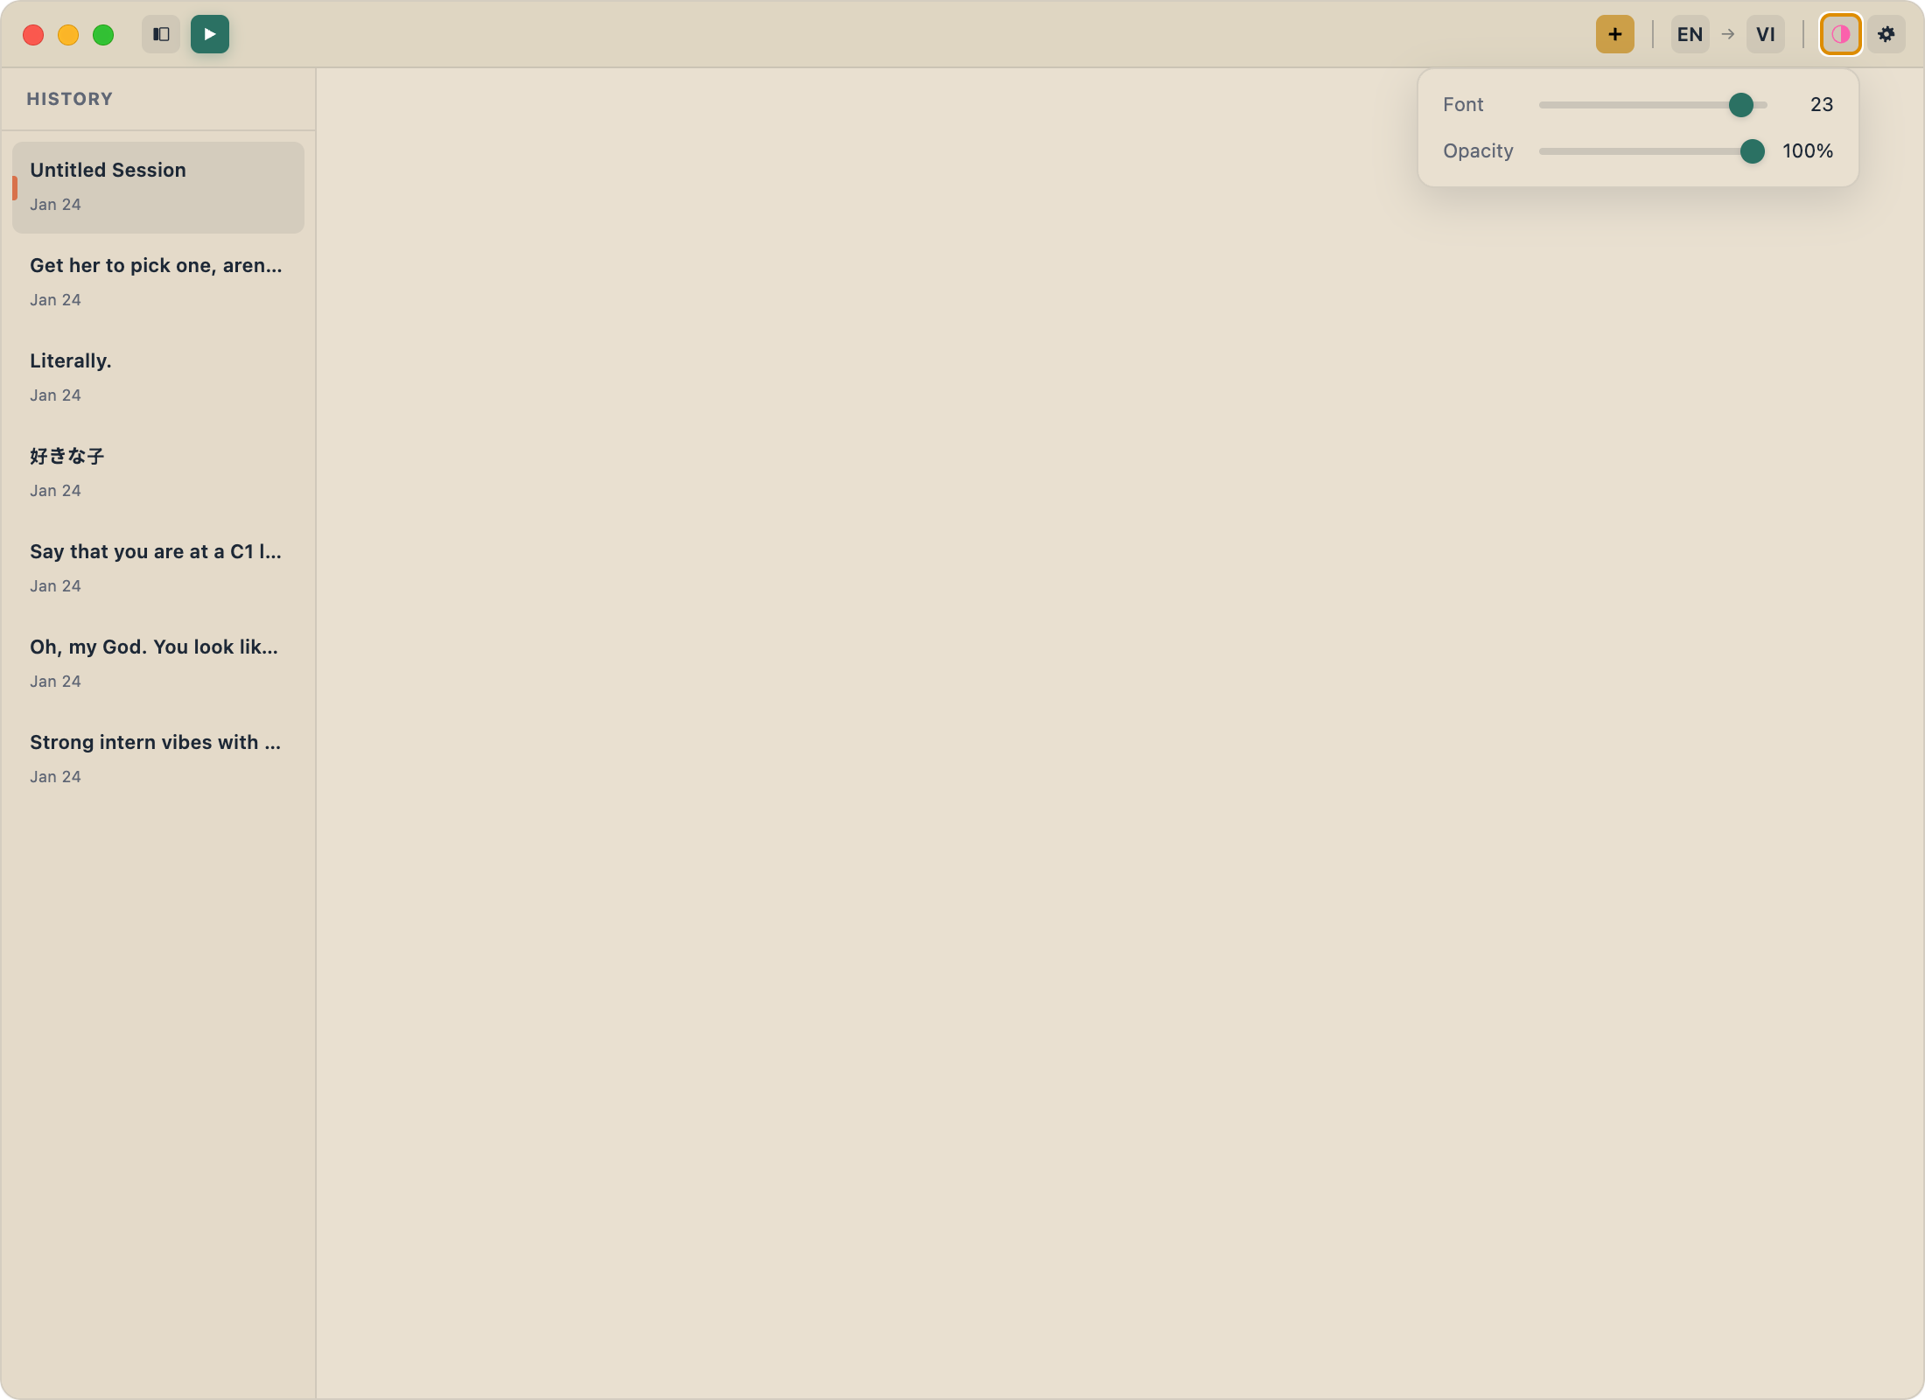Click the green fullscreen window button

point(103,35)
